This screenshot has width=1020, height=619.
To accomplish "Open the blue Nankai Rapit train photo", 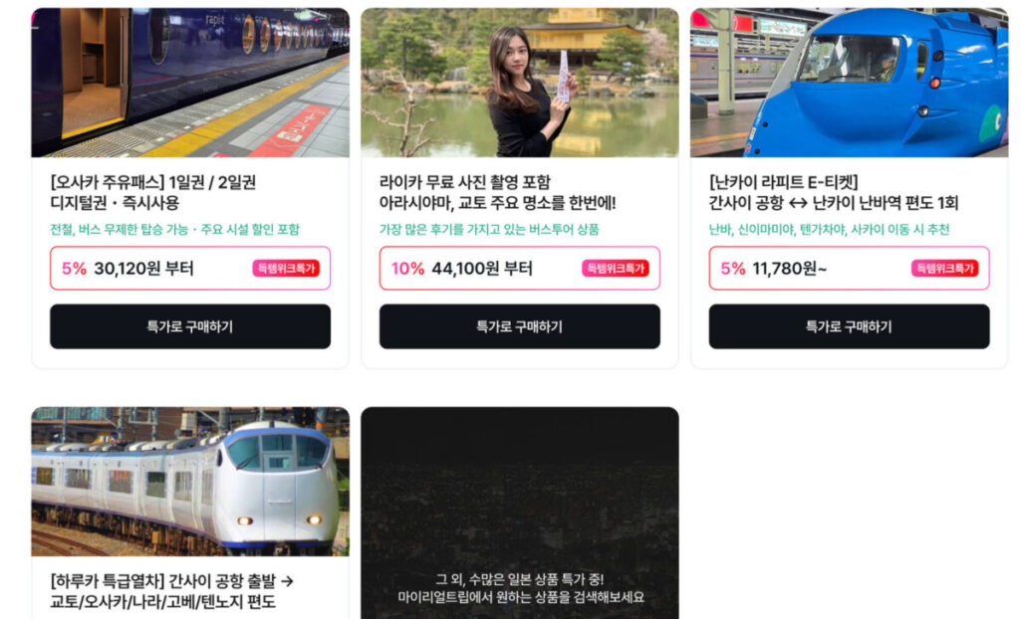I will [849, 83].
